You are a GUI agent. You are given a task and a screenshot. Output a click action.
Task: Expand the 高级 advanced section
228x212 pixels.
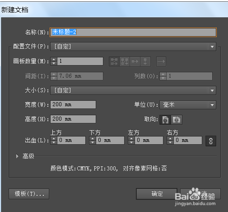coord(17,156)
